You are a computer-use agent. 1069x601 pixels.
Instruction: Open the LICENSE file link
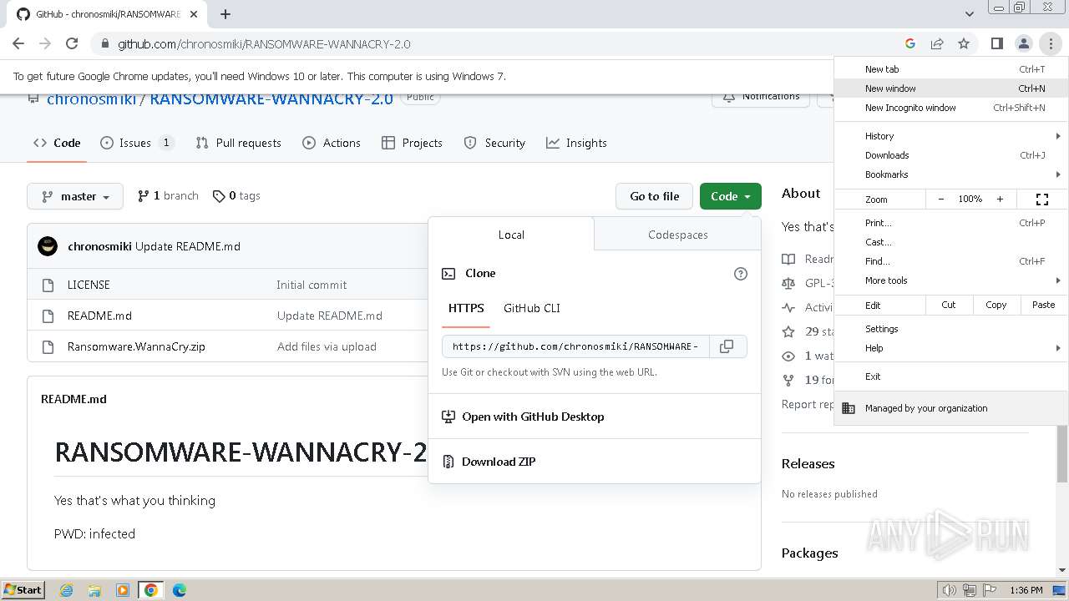coord(89,285)
